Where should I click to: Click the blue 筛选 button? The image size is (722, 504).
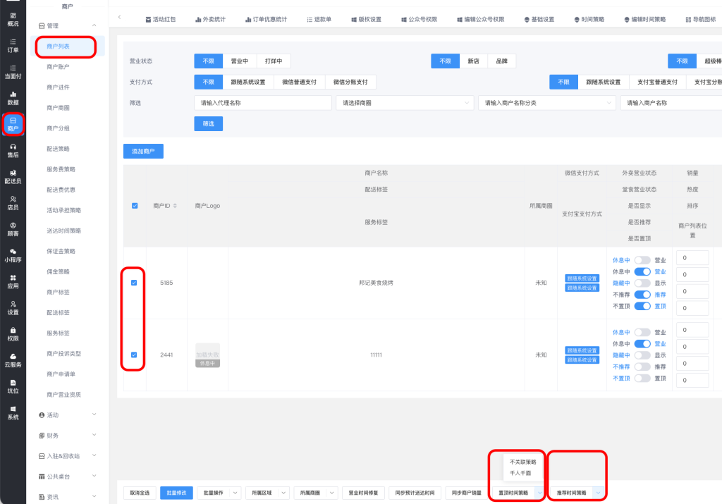coord(208,123)
